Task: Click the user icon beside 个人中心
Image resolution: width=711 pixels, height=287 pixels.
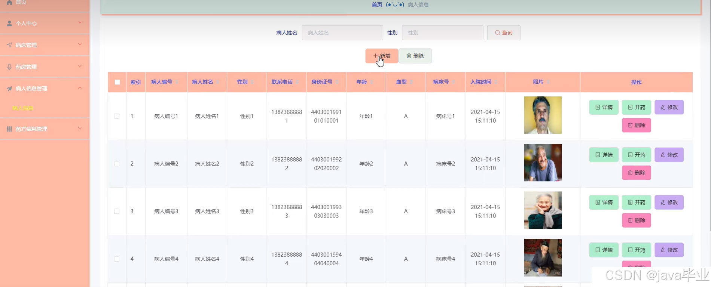Action: click(9, 23)
